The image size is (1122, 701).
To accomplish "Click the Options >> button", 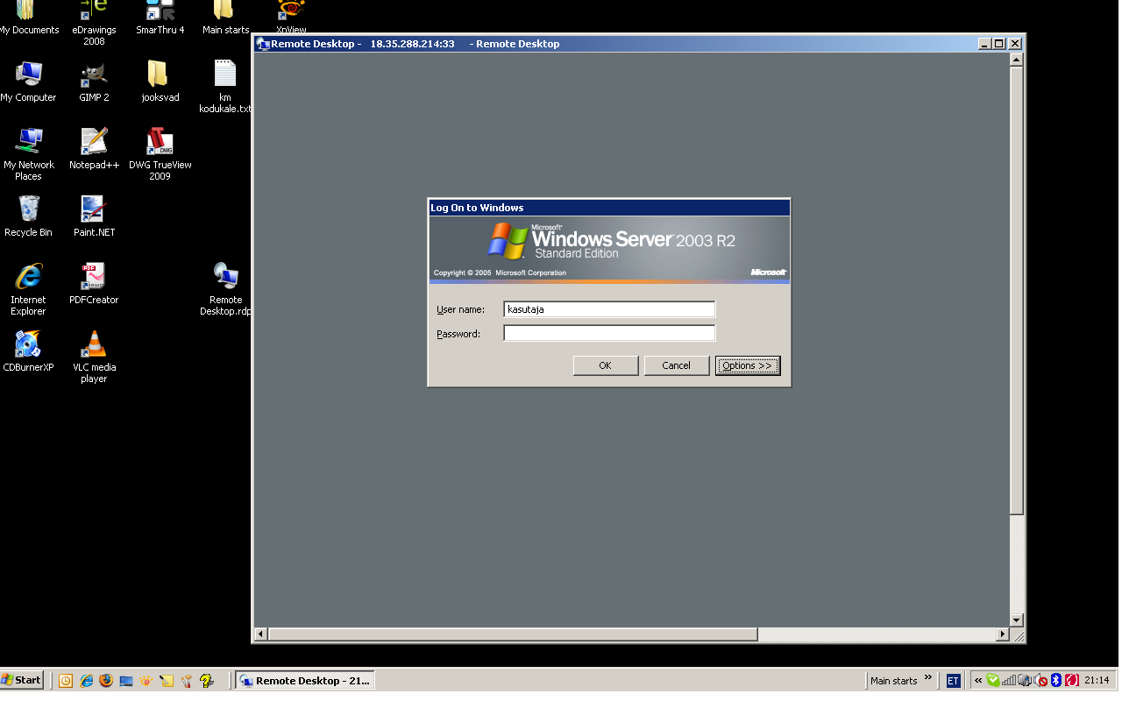I will (x=748, y=365).
